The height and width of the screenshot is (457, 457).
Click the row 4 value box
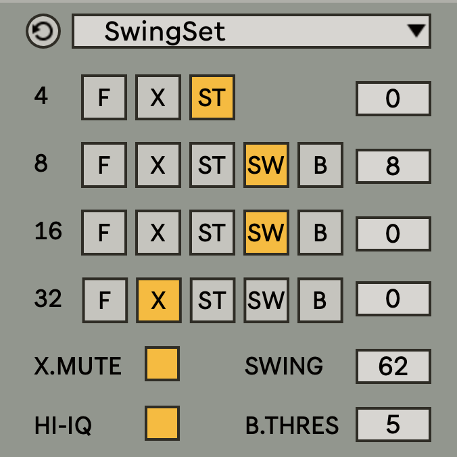(393, 99)
